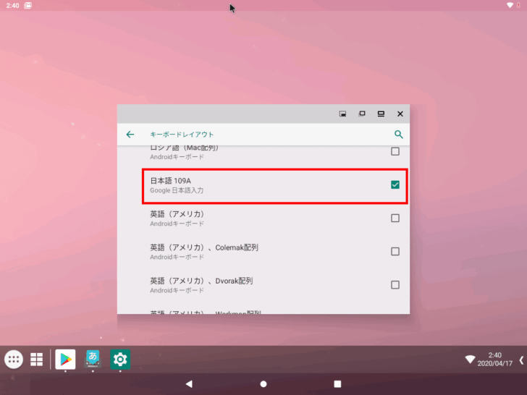The height and width of the screenshot is (395, 527).
Task: Tap the Android home circle button
Action: (263, 384)
